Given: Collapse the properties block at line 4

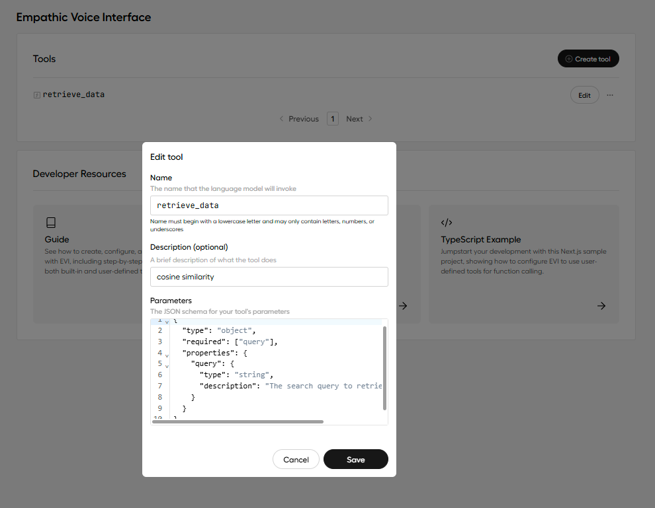Looking at the screenshot, I should [167, 355].
